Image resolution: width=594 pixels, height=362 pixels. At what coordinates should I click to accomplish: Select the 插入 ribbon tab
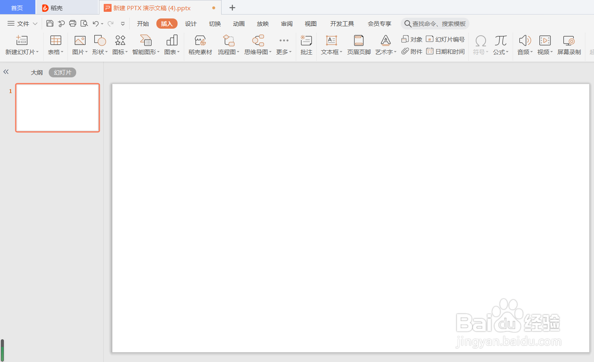[x=167, y=24]
